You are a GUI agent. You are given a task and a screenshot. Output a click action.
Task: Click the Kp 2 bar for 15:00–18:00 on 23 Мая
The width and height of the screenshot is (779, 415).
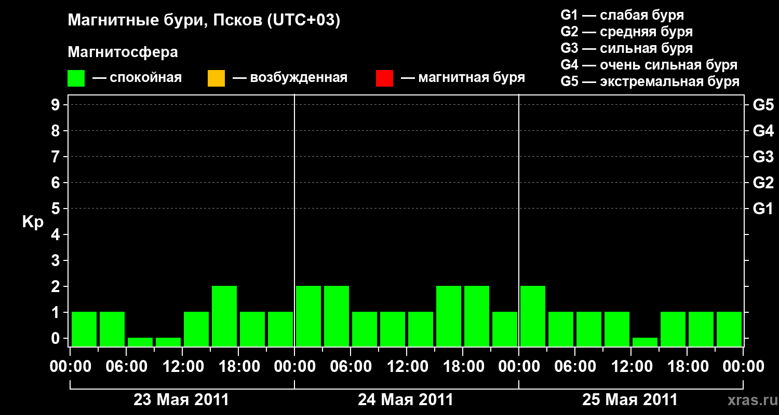pyautogui.click(x=224, y=316)
